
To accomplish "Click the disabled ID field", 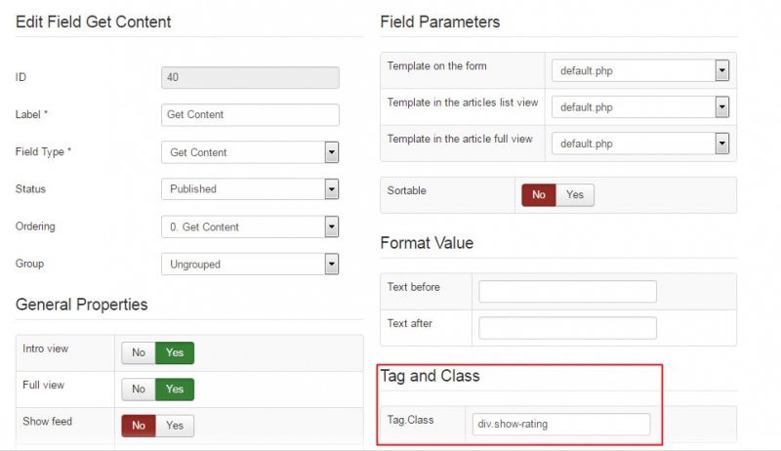I will pyautogui.click(x=250, y=78).
